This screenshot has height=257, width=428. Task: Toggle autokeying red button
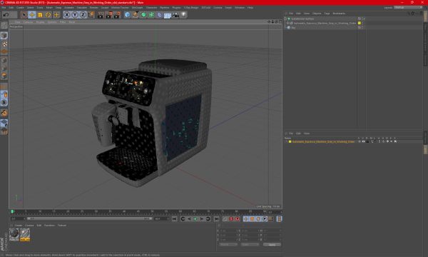pyautogui.click(x=238, y=218)
